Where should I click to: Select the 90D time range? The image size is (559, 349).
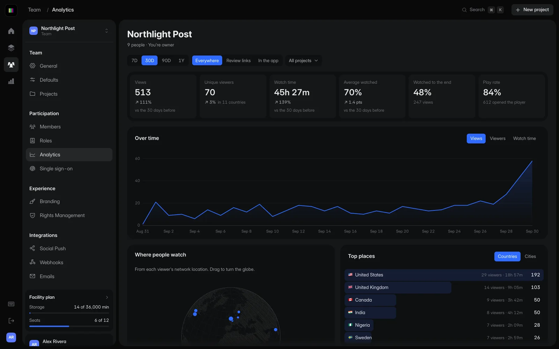166,60
